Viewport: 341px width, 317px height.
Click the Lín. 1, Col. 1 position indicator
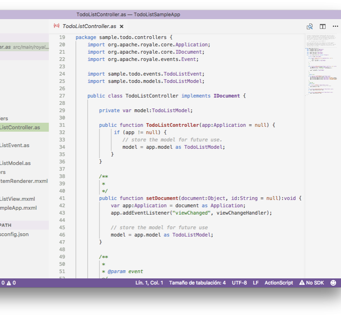149,283
